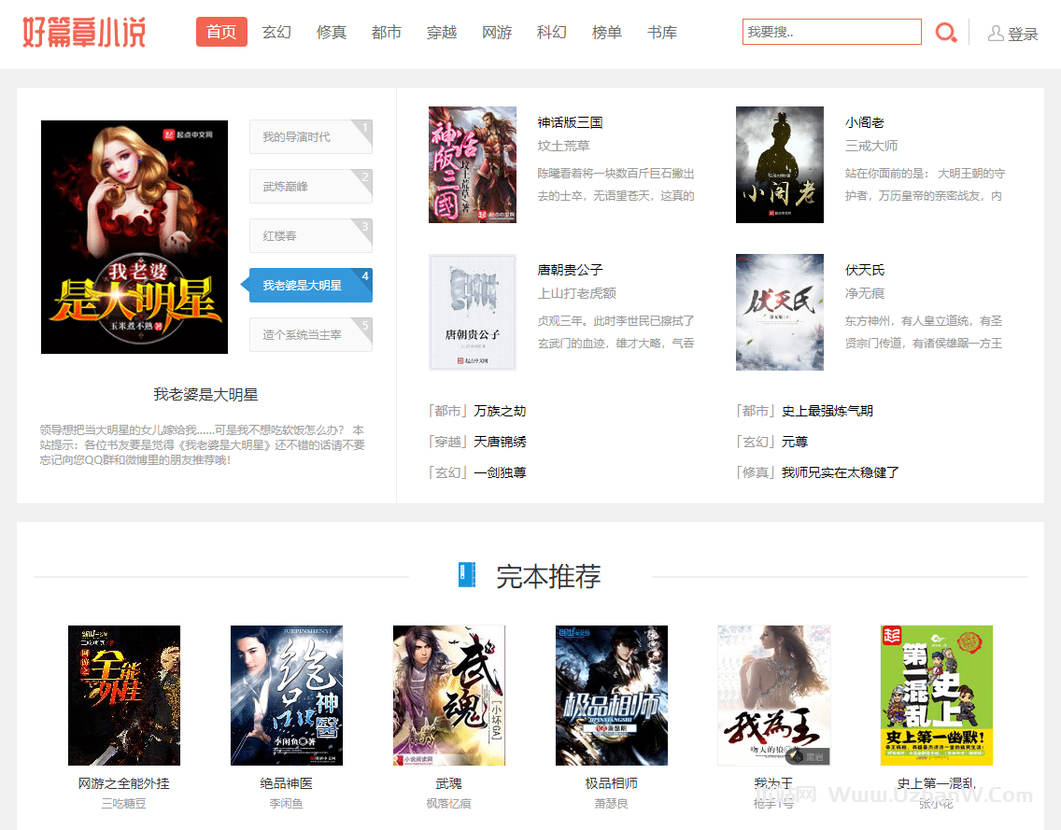
Task: Open the 神话版三国 book cover
Action: coord(473,164)
